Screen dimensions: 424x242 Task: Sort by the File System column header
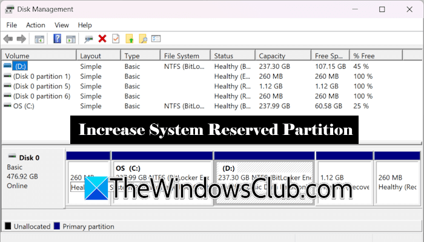tap(185, 56)
